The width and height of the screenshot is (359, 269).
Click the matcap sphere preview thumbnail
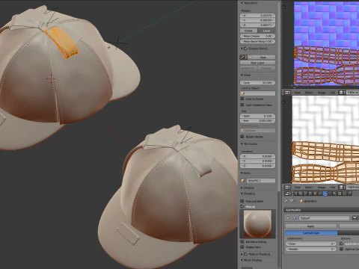coord(257,223)
